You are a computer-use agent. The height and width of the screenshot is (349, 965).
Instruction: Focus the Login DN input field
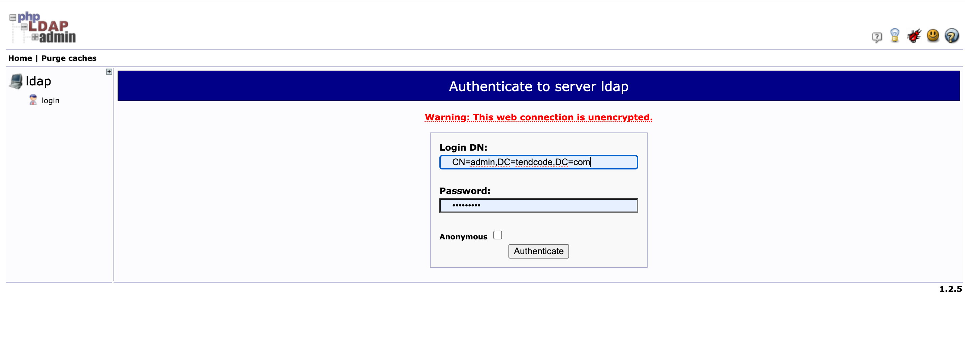(x=538, y=162)
